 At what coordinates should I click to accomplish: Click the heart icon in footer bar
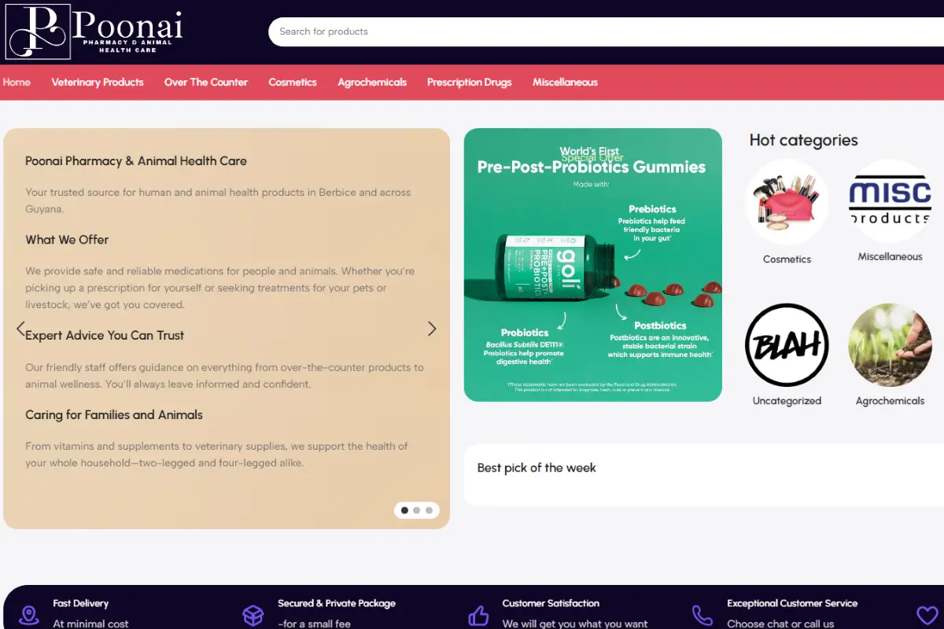click(x=927, y=615)
